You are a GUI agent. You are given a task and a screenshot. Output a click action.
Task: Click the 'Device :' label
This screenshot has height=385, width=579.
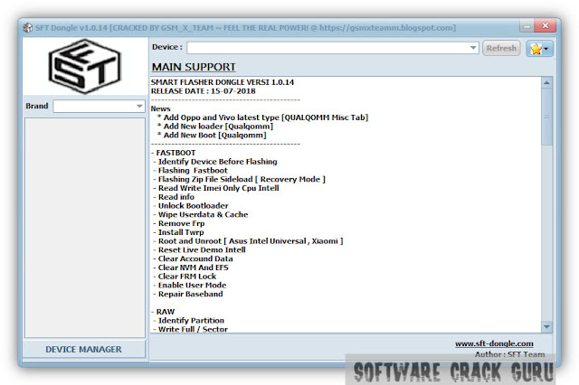167,47
